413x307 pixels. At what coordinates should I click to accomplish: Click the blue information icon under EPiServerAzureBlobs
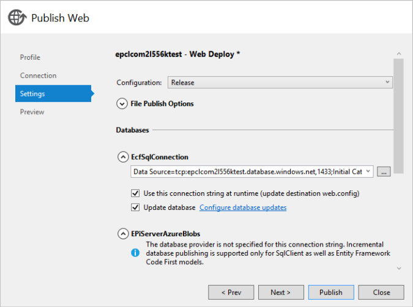tap(135, 253)
